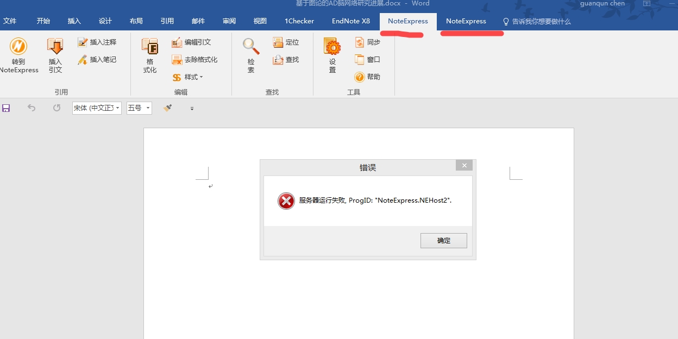The image size is (678, 339).
Task: Click the 错误 dialog title
Action: (x=368, y=167)
